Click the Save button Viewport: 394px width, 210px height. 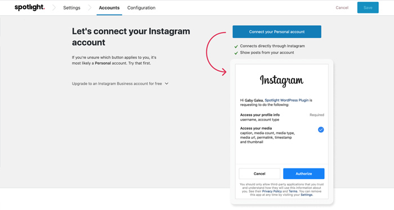coord(368,7)
